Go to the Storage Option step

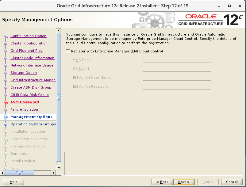point(24,73)
